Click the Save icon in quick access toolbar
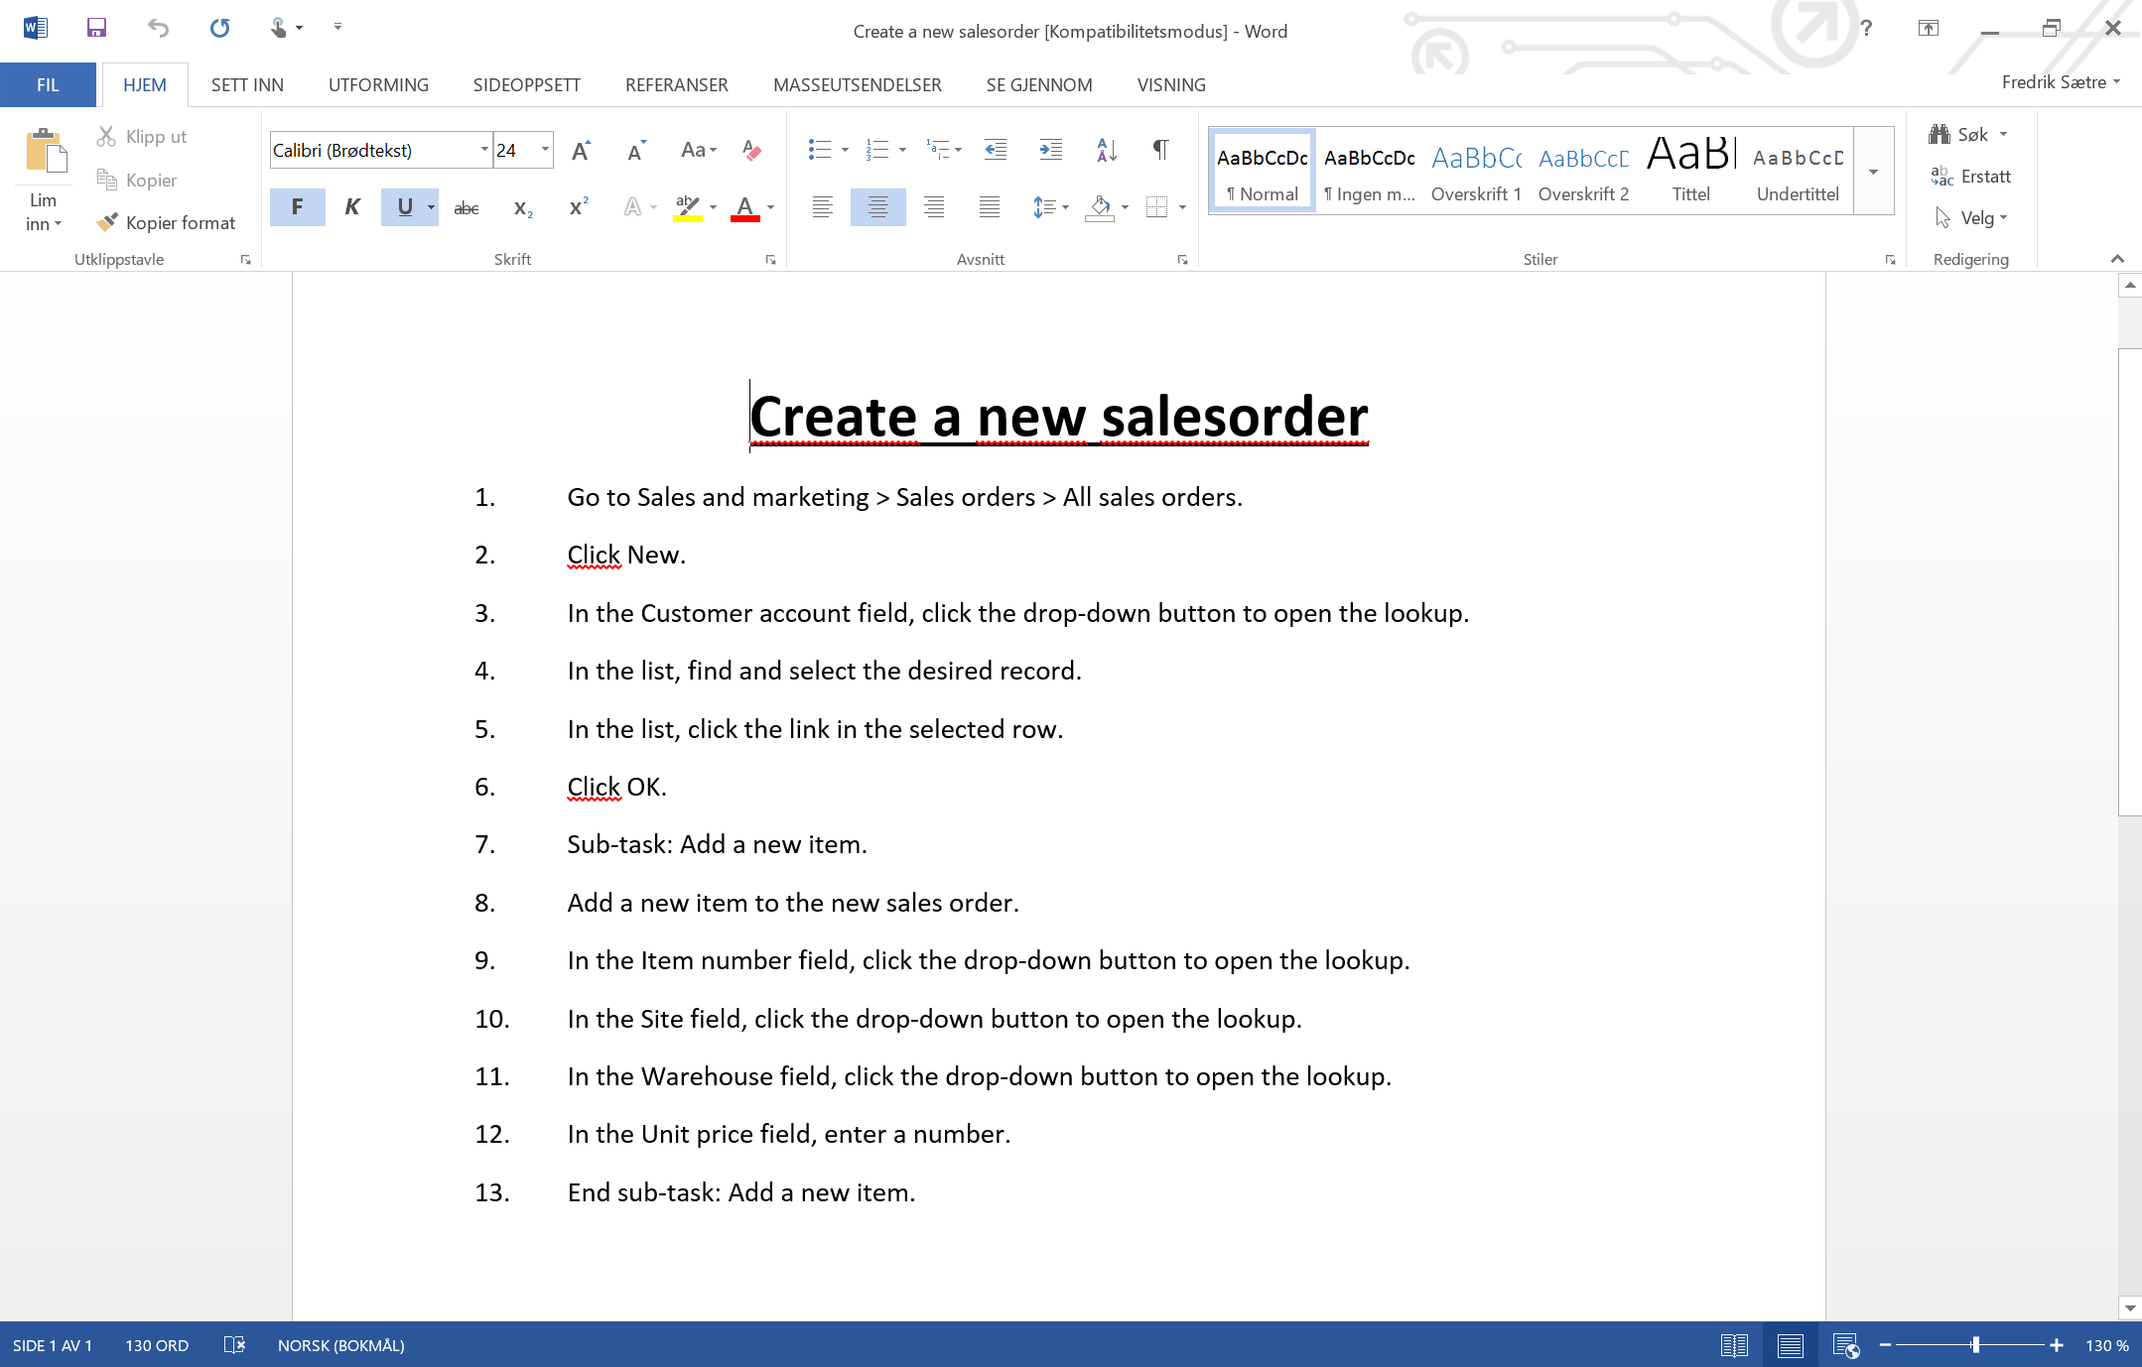The width and height of the screenshot is (2142, 1367). pos(96,28)
